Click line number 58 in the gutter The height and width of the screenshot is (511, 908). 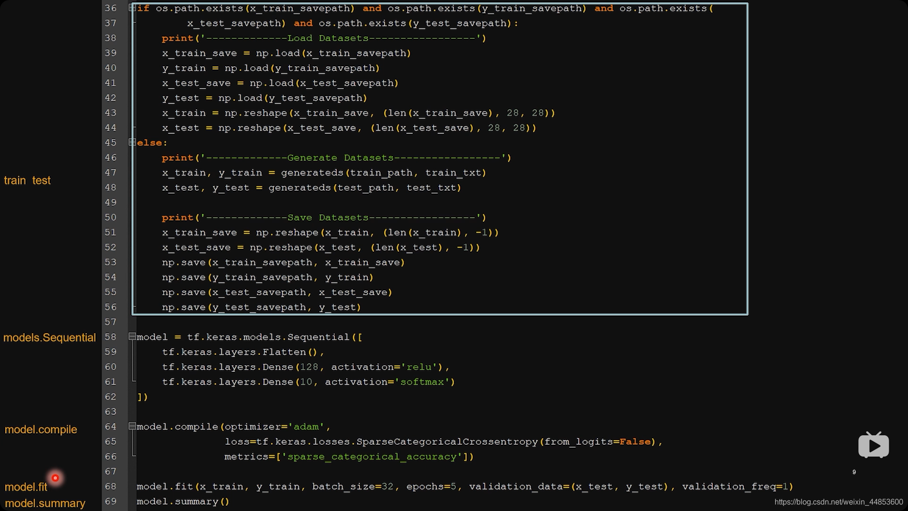pyautogui.click(x=111, y=337)
